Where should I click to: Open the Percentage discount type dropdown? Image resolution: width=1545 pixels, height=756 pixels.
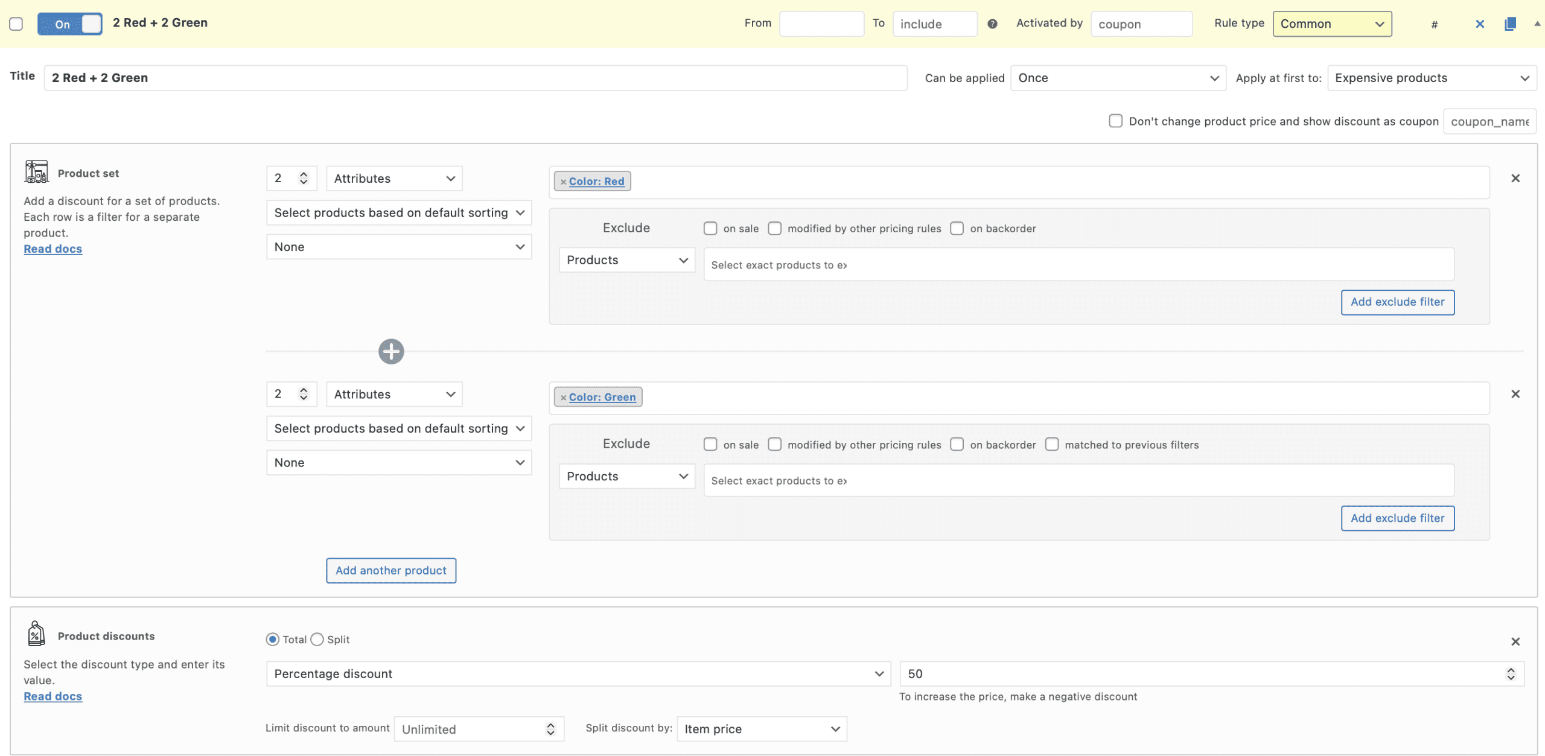tap(578, 673)
